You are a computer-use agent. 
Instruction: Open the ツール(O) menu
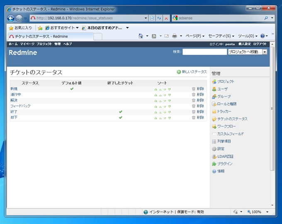[248, 36]
